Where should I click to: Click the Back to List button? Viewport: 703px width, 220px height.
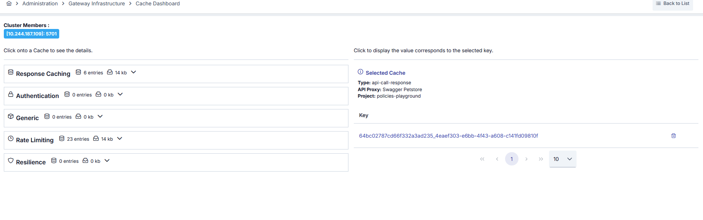(x=672, y=4)
